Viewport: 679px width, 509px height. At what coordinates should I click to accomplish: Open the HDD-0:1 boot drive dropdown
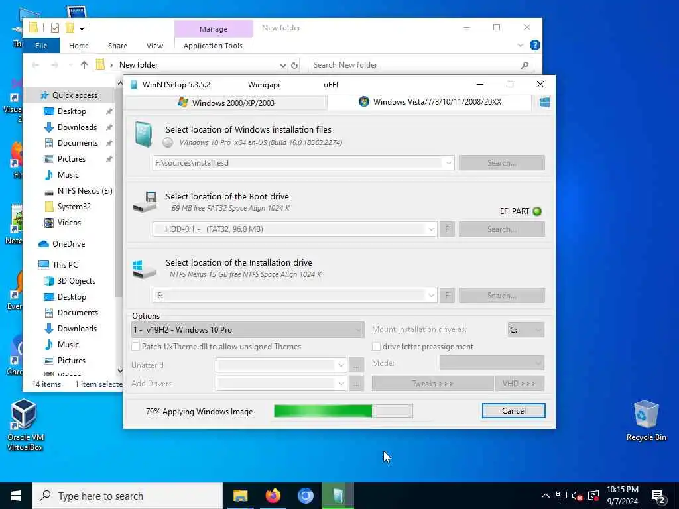(431, 229)
